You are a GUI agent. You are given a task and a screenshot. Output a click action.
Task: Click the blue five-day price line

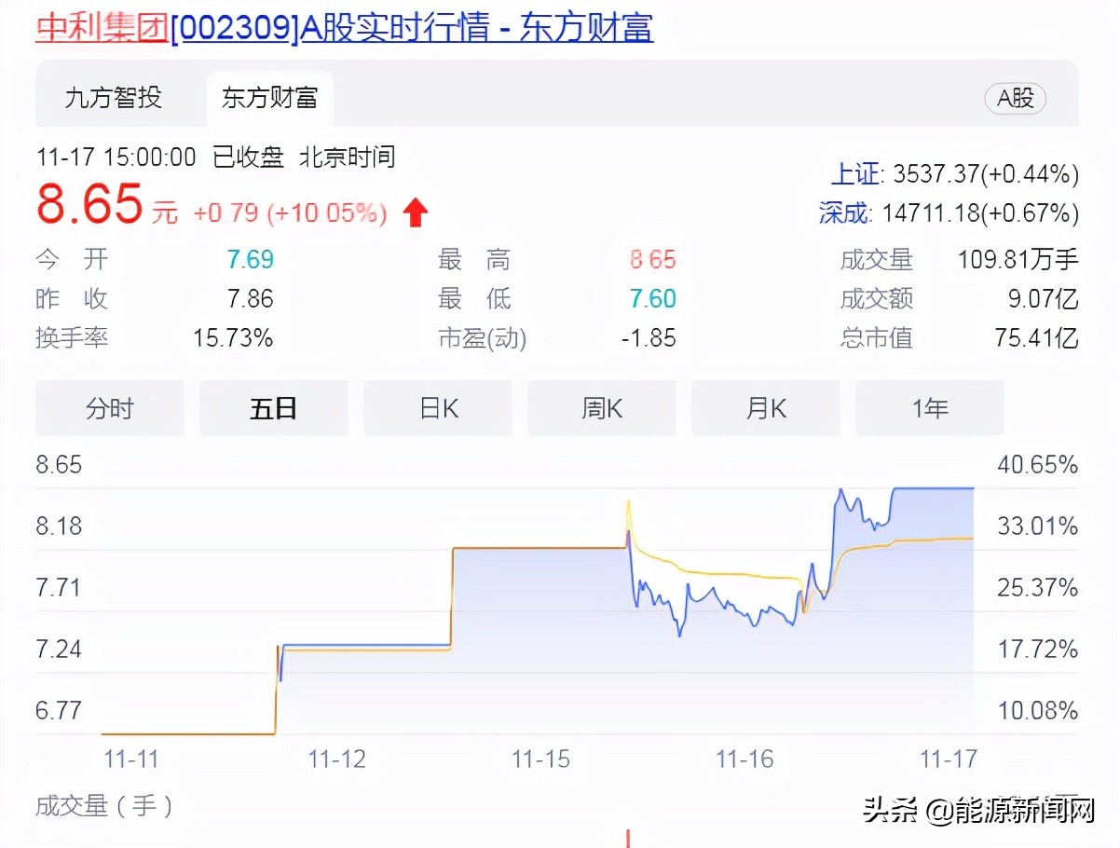click(x=932, y=488)
